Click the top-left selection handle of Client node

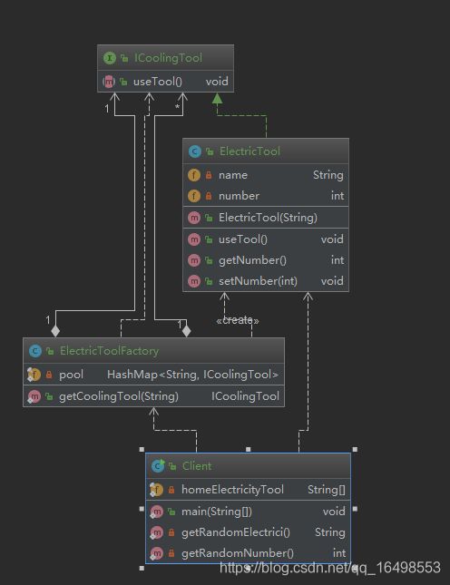click(x=142, y=450)
